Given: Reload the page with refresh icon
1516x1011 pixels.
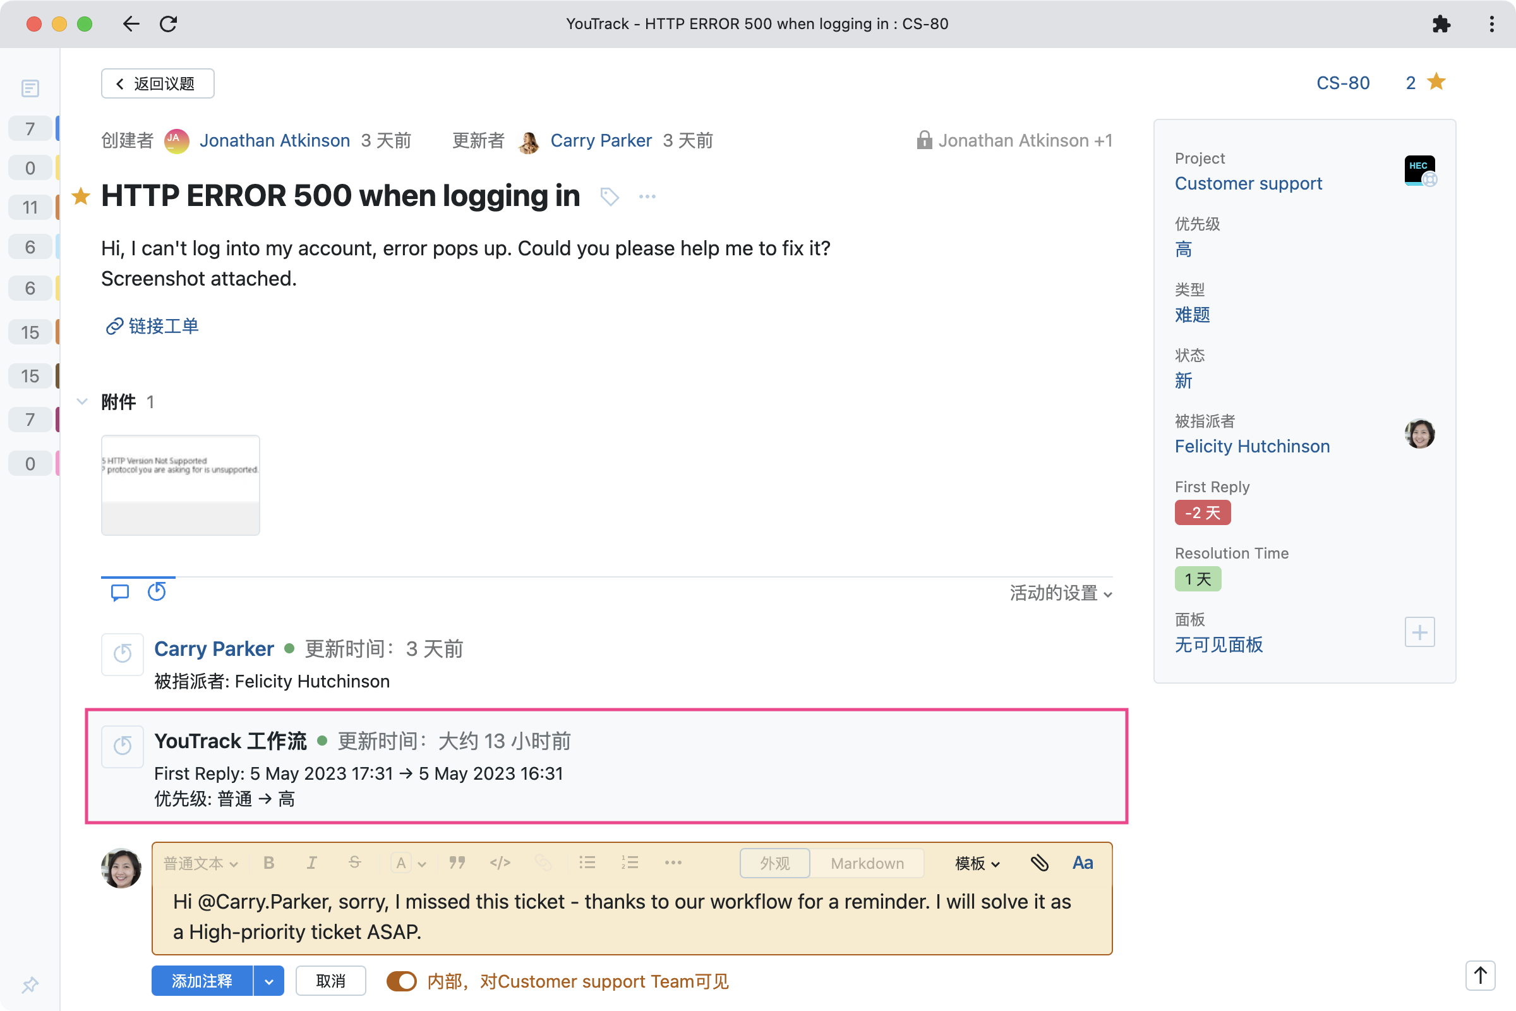Looking at the screenshot, I should pos(168,24).
